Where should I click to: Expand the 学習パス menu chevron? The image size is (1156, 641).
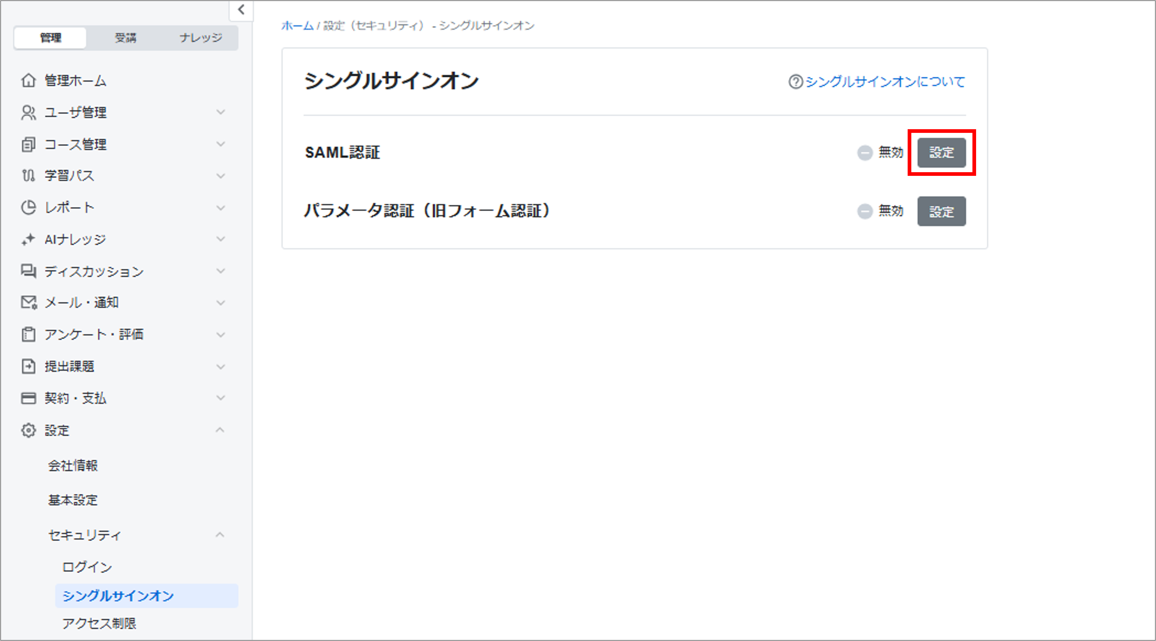(220, 175)
